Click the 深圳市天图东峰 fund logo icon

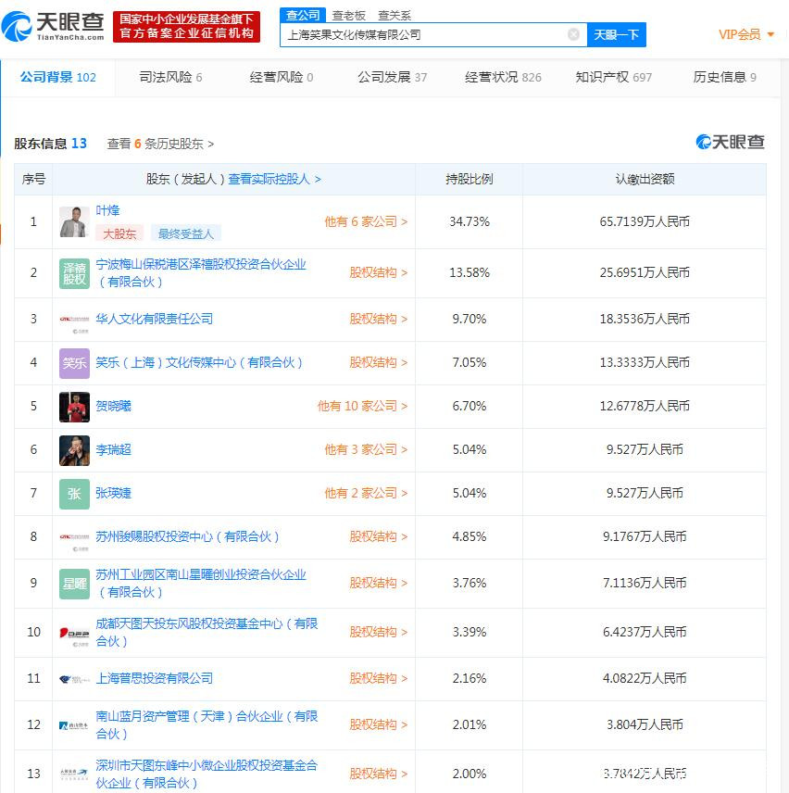[x=74, y=774]
